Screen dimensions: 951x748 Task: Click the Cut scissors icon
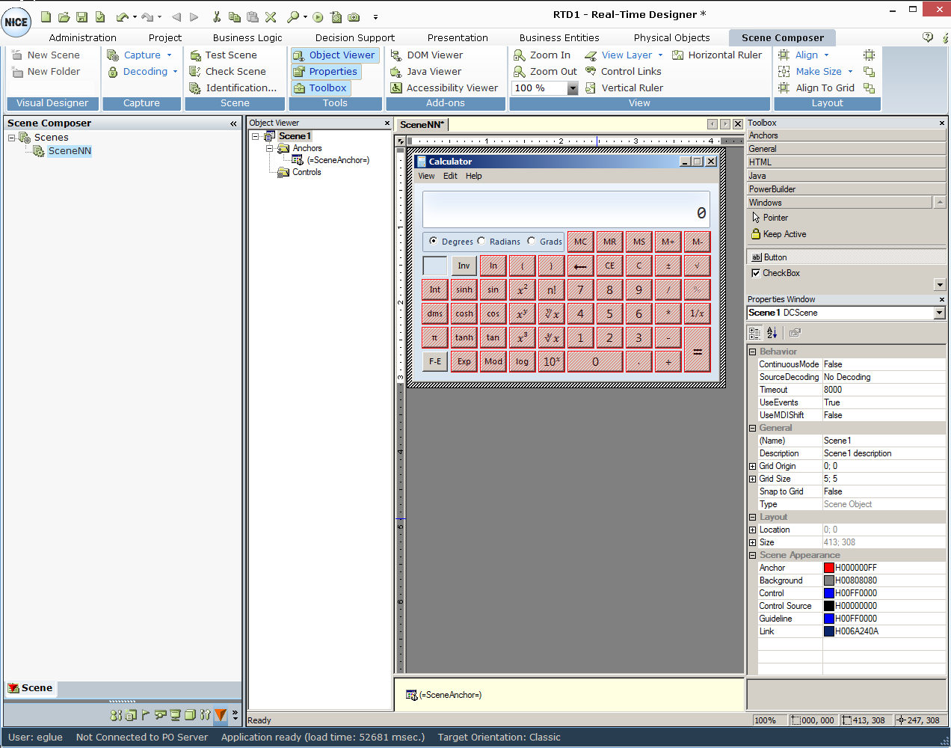(x=217, y=16)
